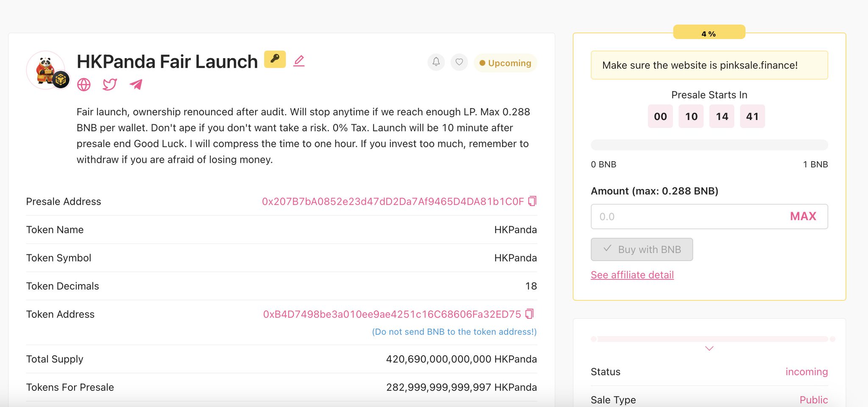Click the bell reminder icon
Image resolution: width=868 pixels, height=407 pixels.
coord(436,62)
